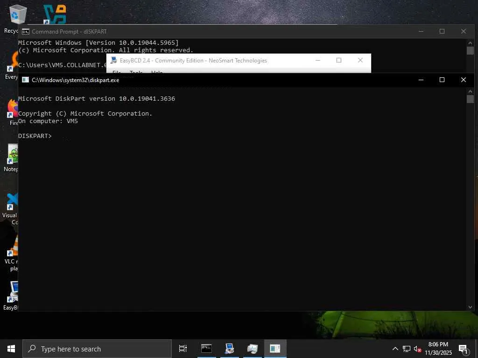Minimize the diskpart.exe window
Image resolution: width=478 pixels, height=358 pixels.
point(421,80)
